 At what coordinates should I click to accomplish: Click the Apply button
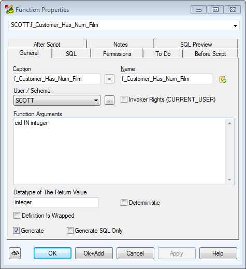point(177,253)
